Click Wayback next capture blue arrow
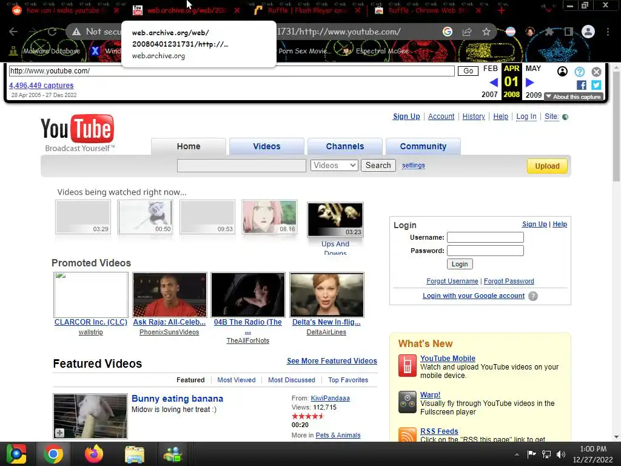The height and width of the screenshot is (466, 621). pos(530,83)
